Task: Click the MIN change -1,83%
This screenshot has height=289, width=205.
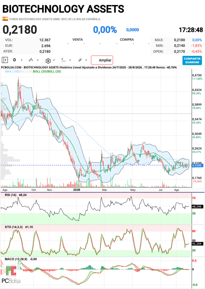Action: click(x=196, y=45)
